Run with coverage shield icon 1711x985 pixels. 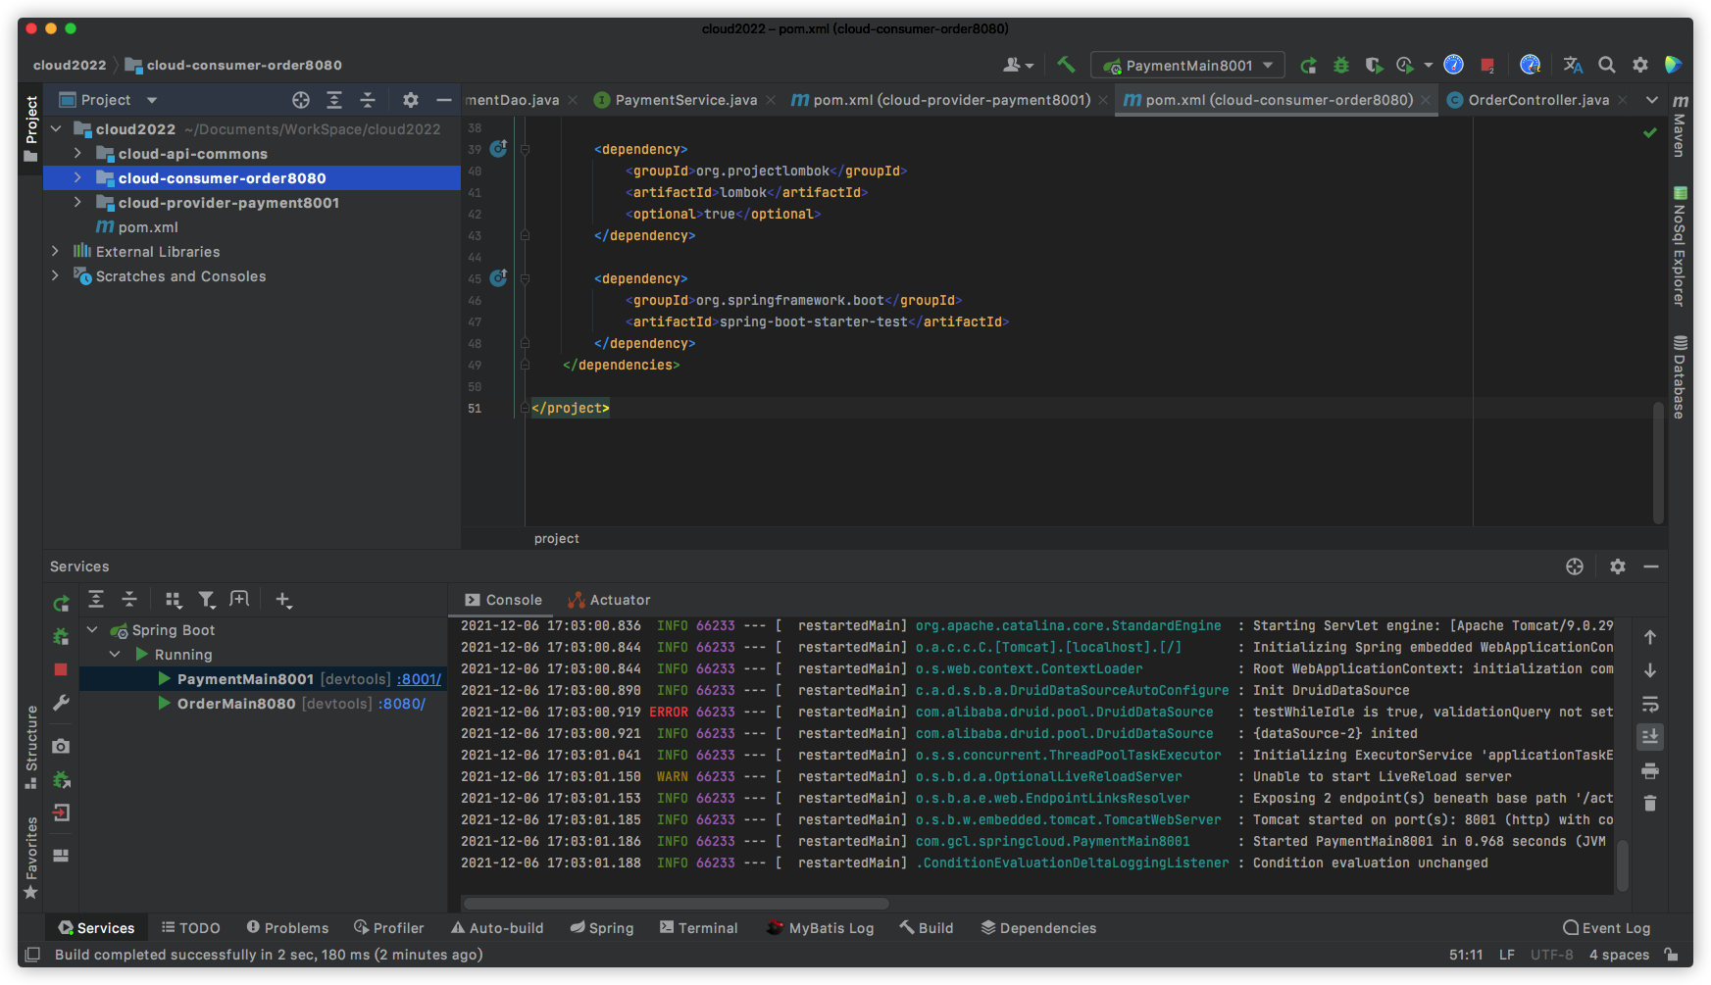[x=1374, y=65]
